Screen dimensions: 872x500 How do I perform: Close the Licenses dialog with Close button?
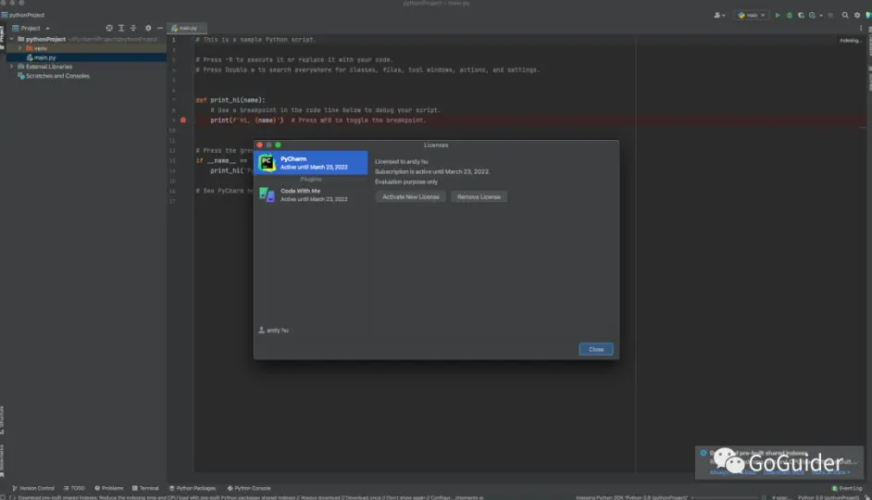pos(595,349)
